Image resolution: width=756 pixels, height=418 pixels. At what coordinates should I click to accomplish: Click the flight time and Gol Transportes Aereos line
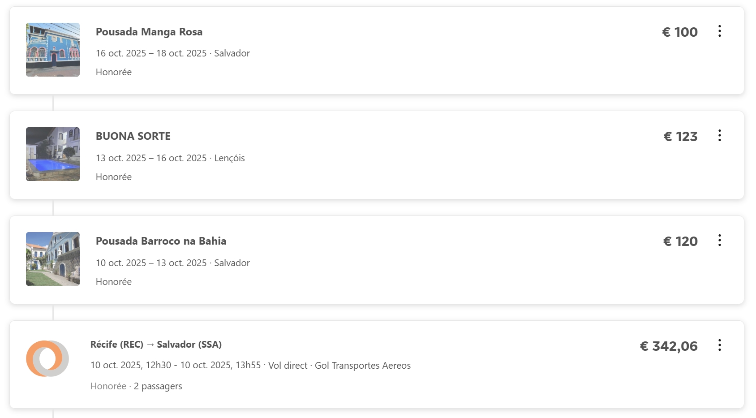(250, 366)
